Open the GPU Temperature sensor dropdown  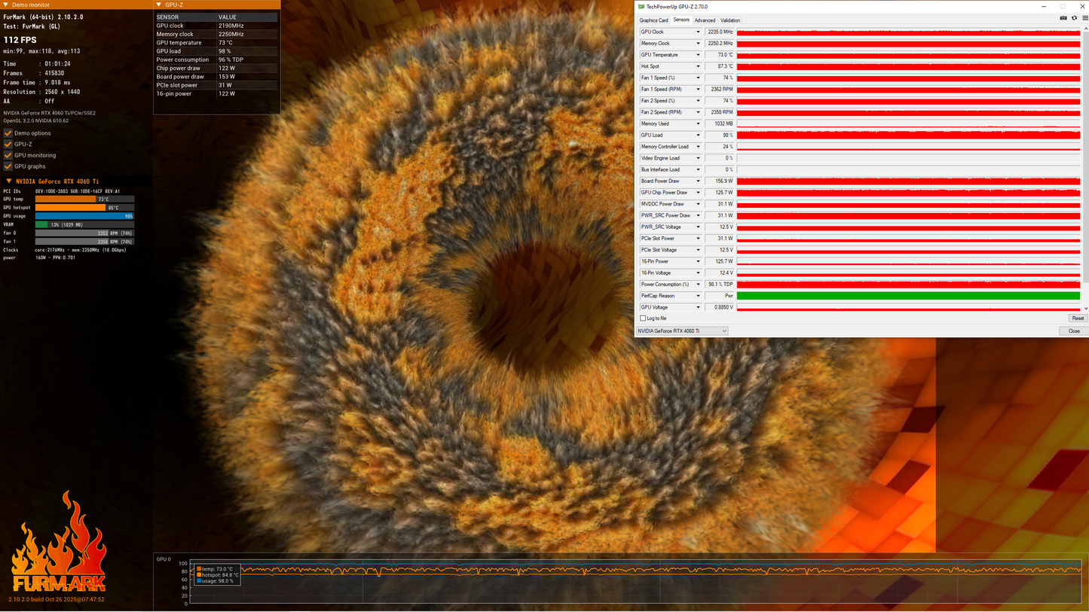tap(699, 55)
